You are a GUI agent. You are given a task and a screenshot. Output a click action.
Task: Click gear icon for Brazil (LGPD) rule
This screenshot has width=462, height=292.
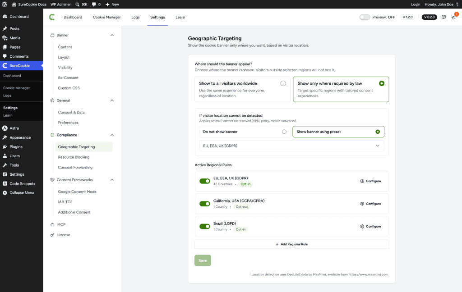(x=362, y=226)
